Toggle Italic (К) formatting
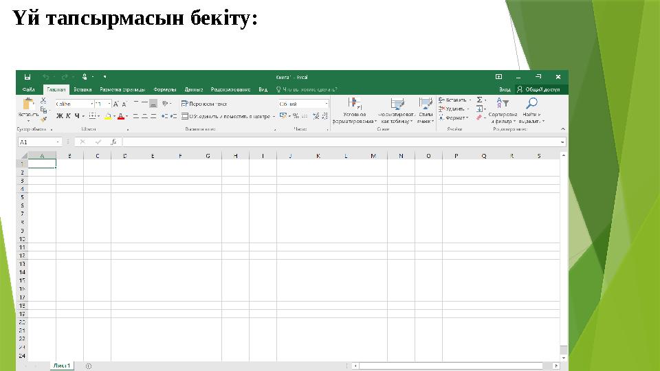This screenshot has height=371, width=660. coord(68,115)
